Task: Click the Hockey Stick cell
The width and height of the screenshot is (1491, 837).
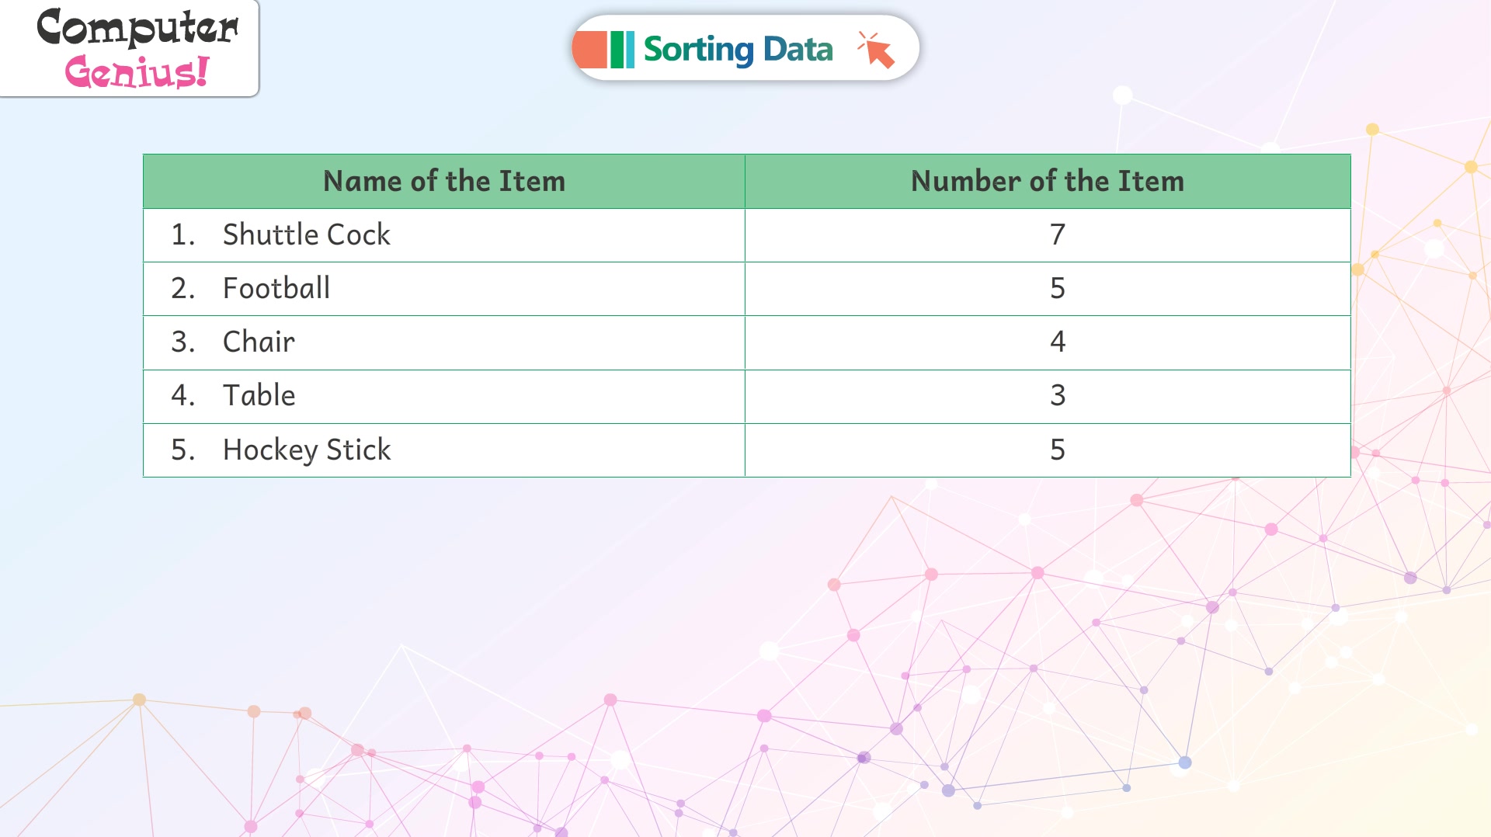Action: pyautogui.click(x=444, y=450)
